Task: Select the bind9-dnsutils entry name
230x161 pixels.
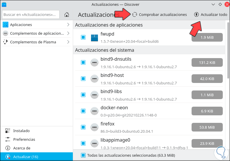Action: point(116,59)
